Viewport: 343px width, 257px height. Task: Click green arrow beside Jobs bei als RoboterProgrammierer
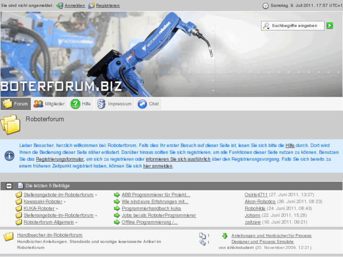[x=117, y=215]
